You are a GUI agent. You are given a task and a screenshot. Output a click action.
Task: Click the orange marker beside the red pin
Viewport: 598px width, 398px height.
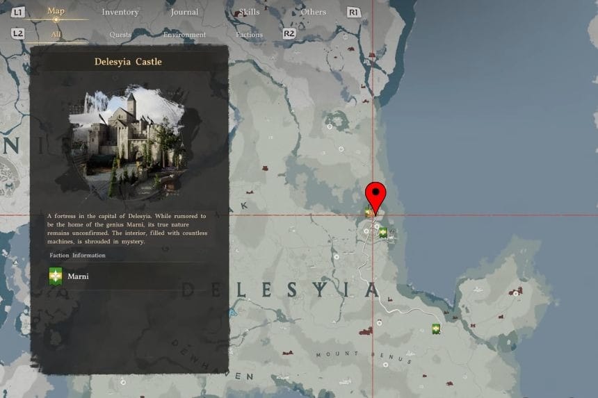[x=368, y=212]
